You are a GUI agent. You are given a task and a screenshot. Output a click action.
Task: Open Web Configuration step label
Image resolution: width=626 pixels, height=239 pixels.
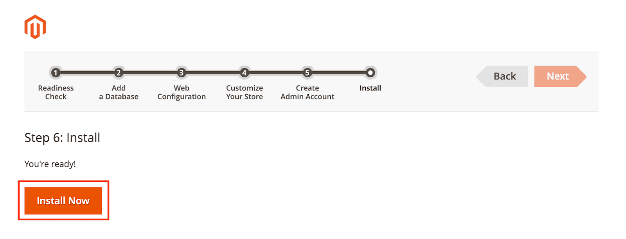182,92
